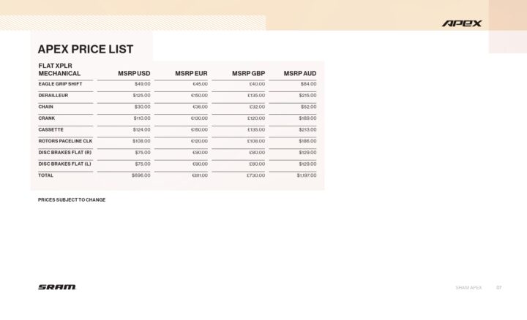Select the CASSETTE row label

pyautogui.click(x=51, y=129)
